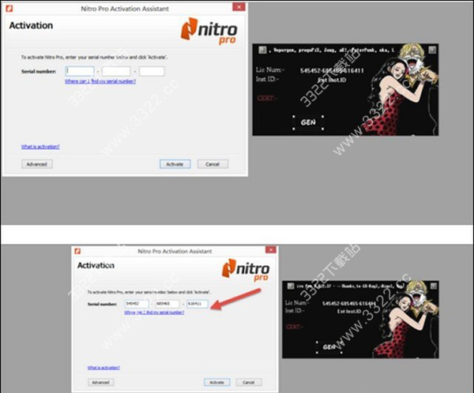474x393 pixels.
Task: Open 'What is activation?' link in top dialog
Action: point(40,147)
